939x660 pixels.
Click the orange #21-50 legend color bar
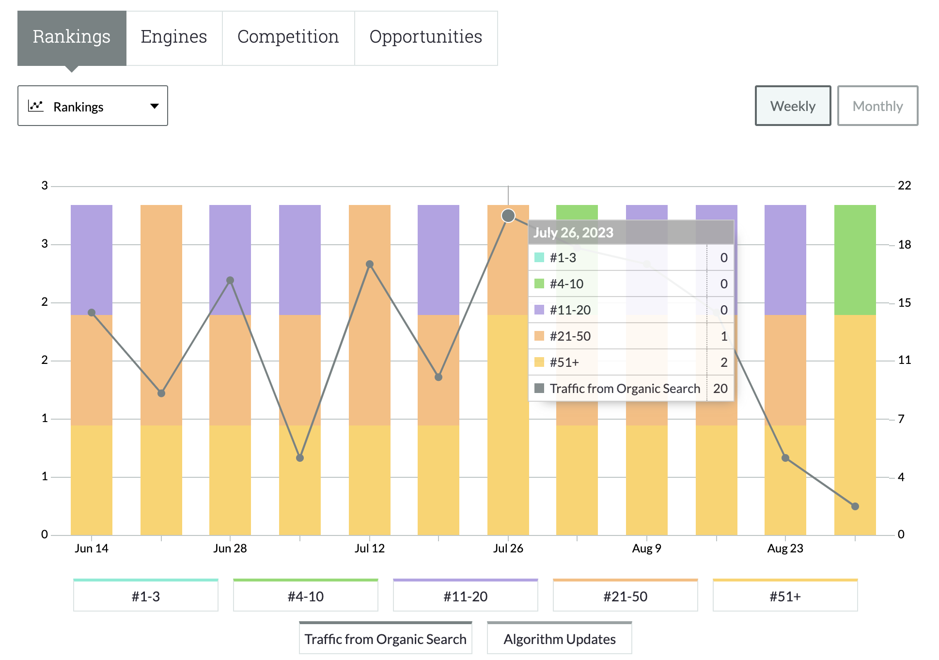625,580
